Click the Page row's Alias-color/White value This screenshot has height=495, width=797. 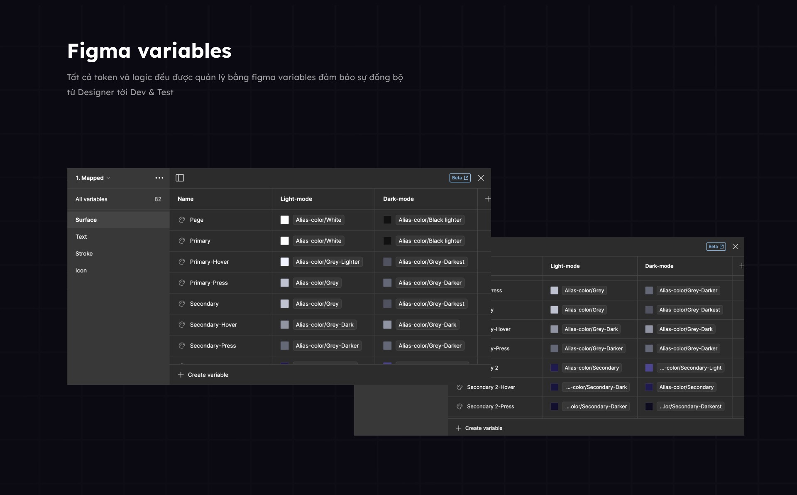click(x=318, y=220)
